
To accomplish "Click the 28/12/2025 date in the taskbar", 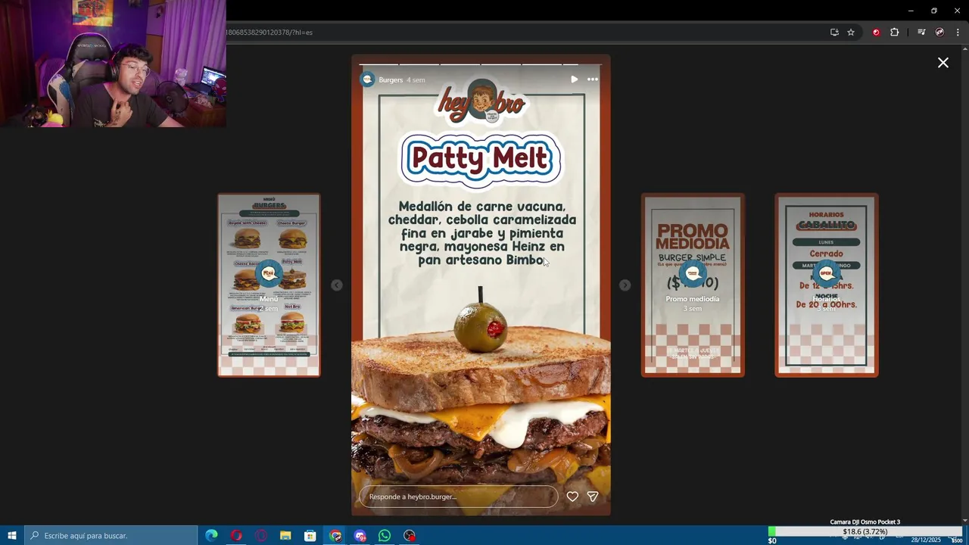I will pyautogui.click(x=926, y=540).
